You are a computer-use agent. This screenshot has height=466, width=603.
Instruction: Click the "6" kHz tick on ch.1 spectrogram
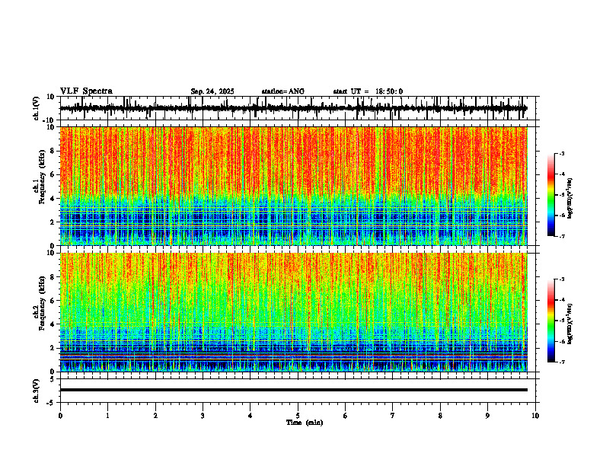pos(54,174)
